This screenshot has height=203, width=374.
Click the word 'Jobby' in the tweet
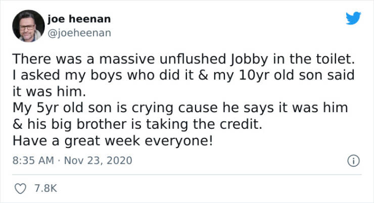tap(249, 59)
